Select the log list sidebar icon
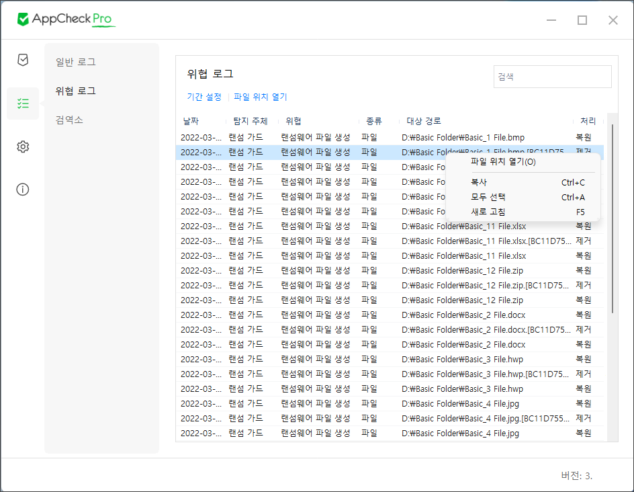The height and width of the screenshot is (492, 634). click(x=23, y=104)
